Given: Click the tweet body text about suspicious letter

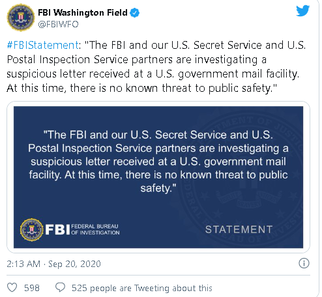Looking at the screenshot, I should click(x=156, y=66).
